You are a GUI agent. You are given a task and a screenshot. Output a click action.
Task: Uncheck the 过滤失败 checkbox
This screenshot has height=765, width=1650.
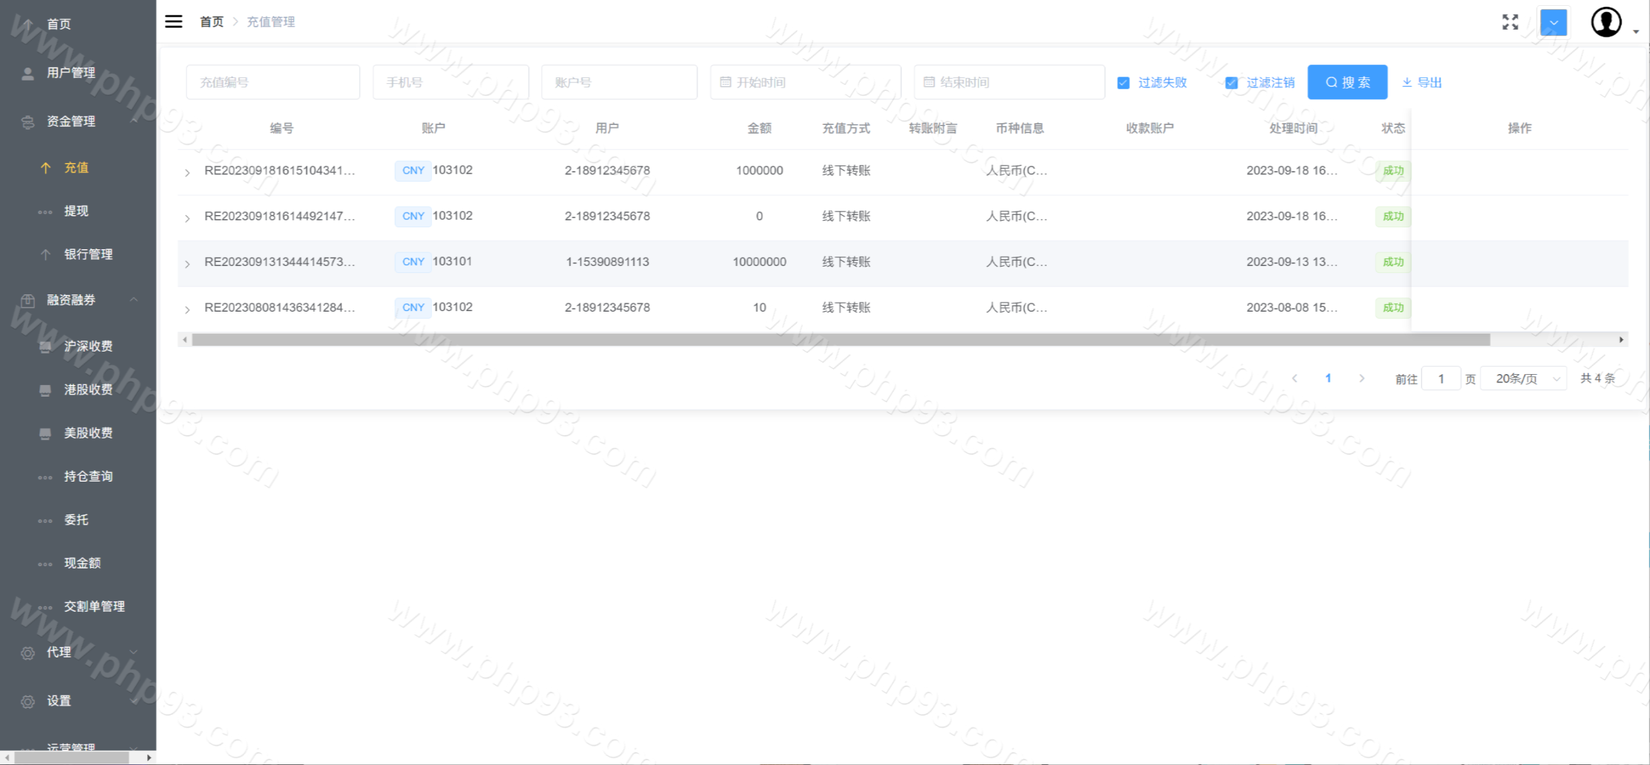pos(1123,82)
